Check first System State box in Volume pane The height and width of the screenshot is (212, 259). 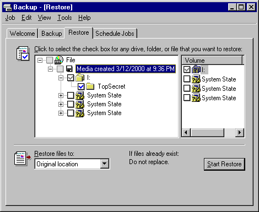pos(187,79)
